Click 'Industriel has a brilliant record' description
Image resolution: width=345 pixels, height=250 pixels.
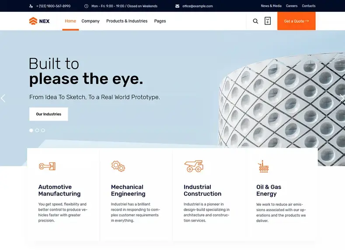(135, 212)
